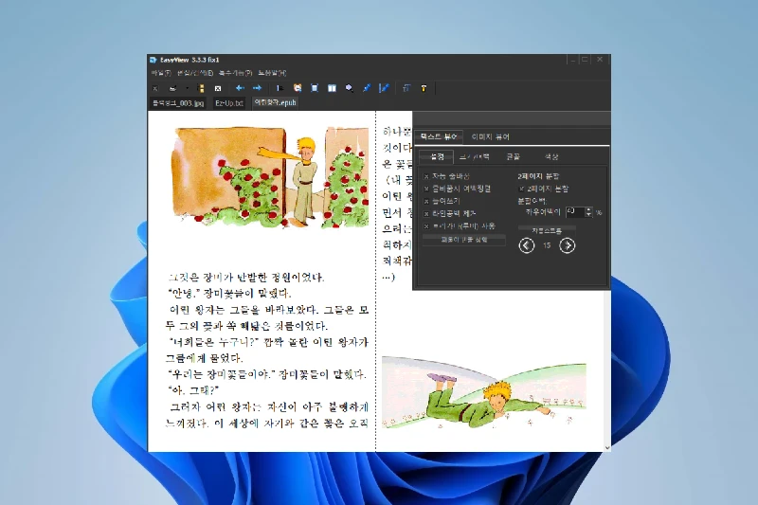Select the 설정 sub-tab
The width and height of the screenshot is (758, 505).
click(x=437, y=156)
